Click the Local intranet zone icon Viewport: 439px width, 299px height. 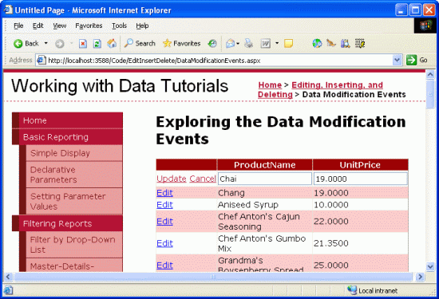[x=352, y=290]
